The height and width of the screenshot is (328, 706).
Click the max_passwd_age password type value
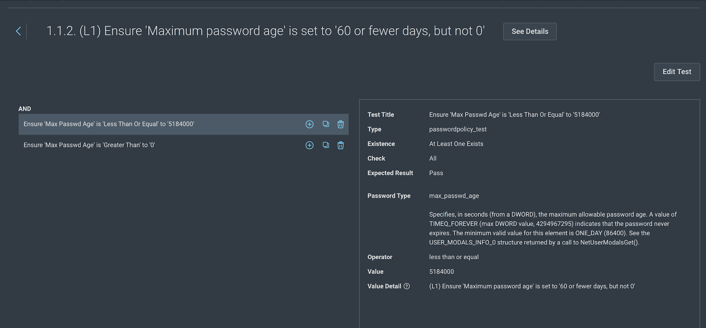[454, 196]
